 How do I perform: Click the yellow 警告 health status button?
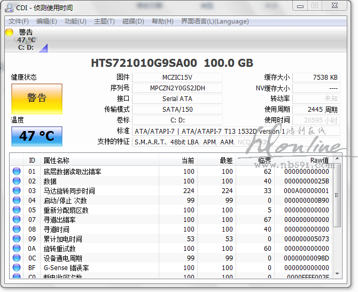coord(37,98)
